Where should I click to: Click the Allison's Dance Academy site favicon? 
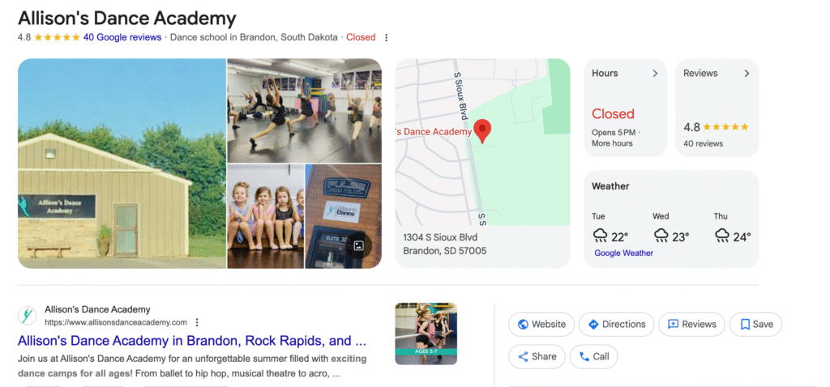tap(27, 316)
